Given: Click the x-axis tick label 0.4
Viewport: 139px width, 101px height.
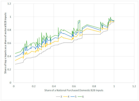Looking at the screenshot, I should tap(54, 86).
